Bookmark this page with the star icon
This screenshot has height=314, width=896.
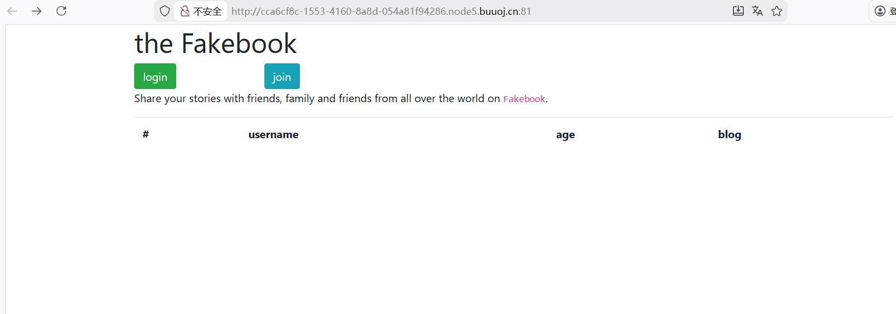pos(777,11)
